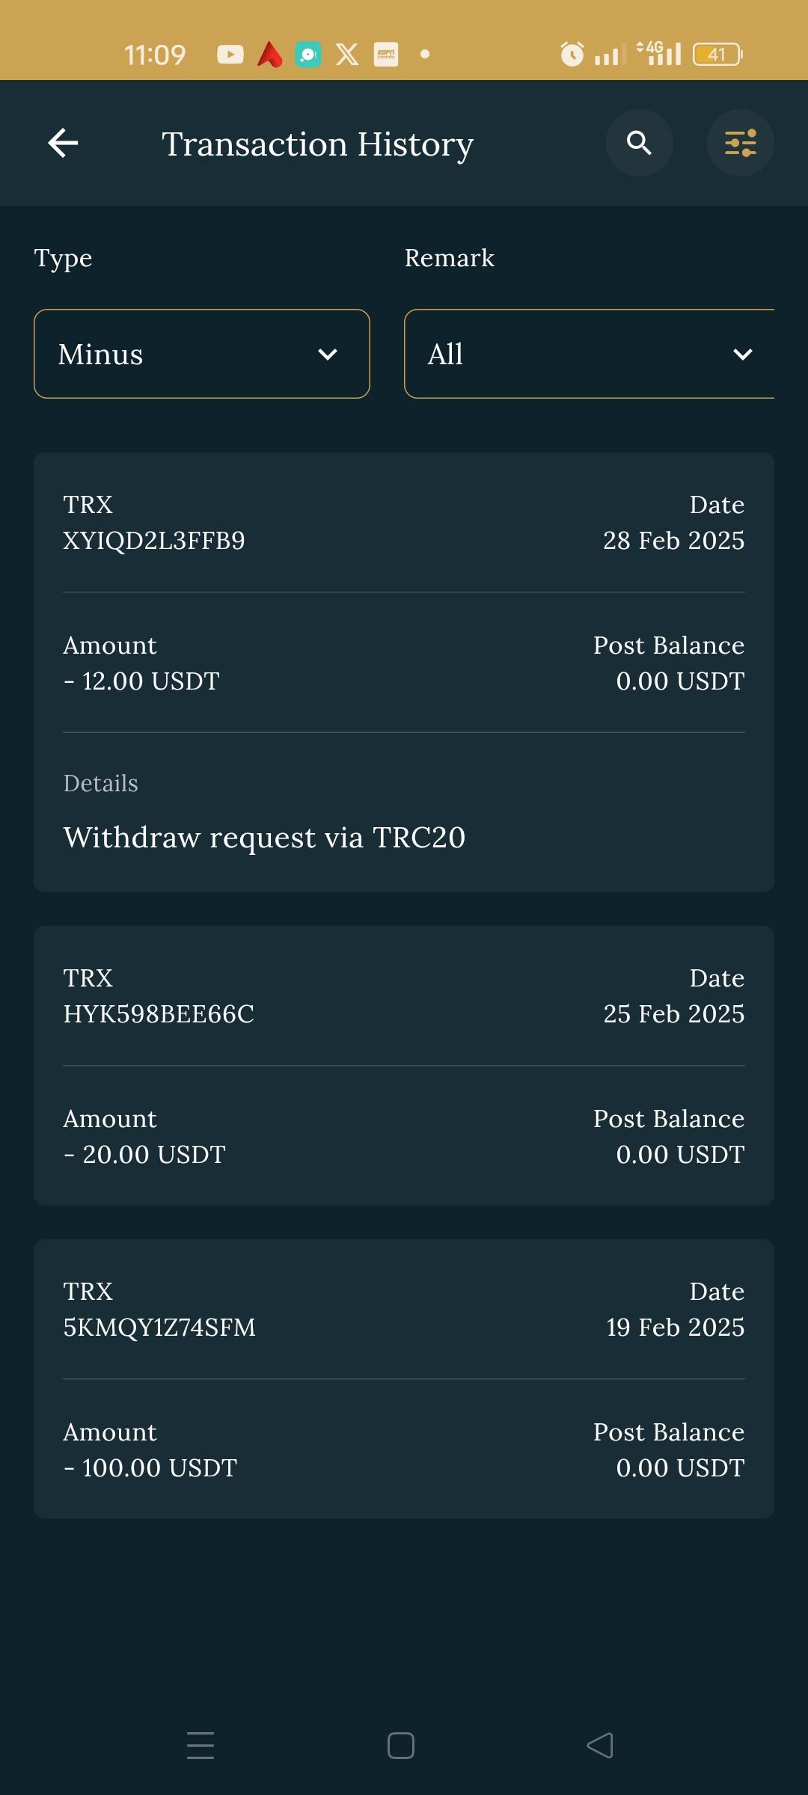Tap the back arrow icon
Viewport: 808px width, 1795px height.
63,143
